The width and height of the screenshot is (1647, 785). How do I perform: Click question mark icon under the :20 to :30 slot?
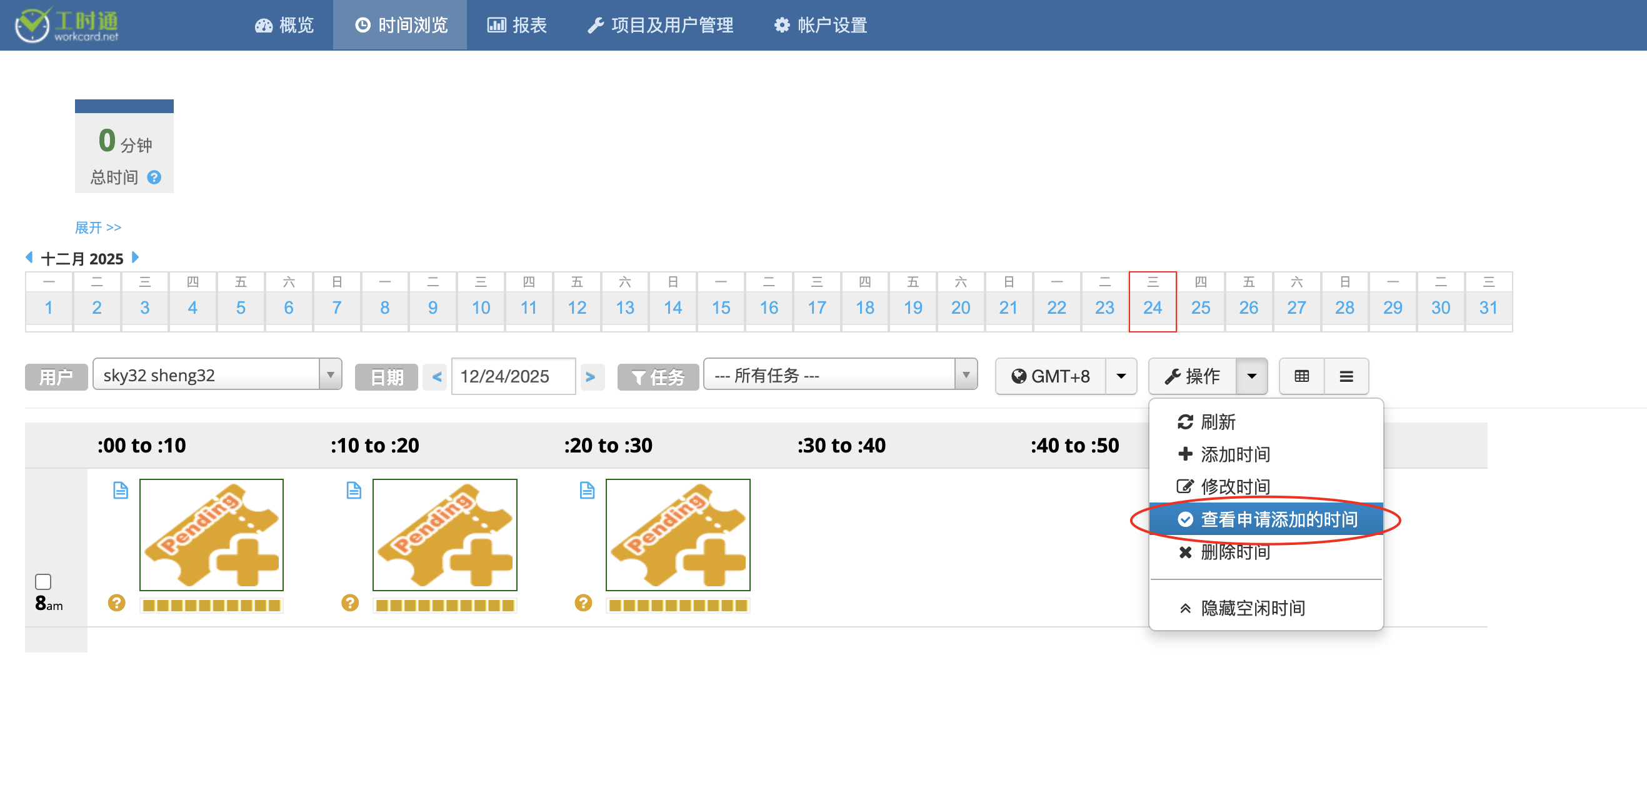click(583, 603)
